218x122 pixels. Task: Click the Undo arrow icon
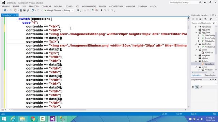tap(33, 11)
